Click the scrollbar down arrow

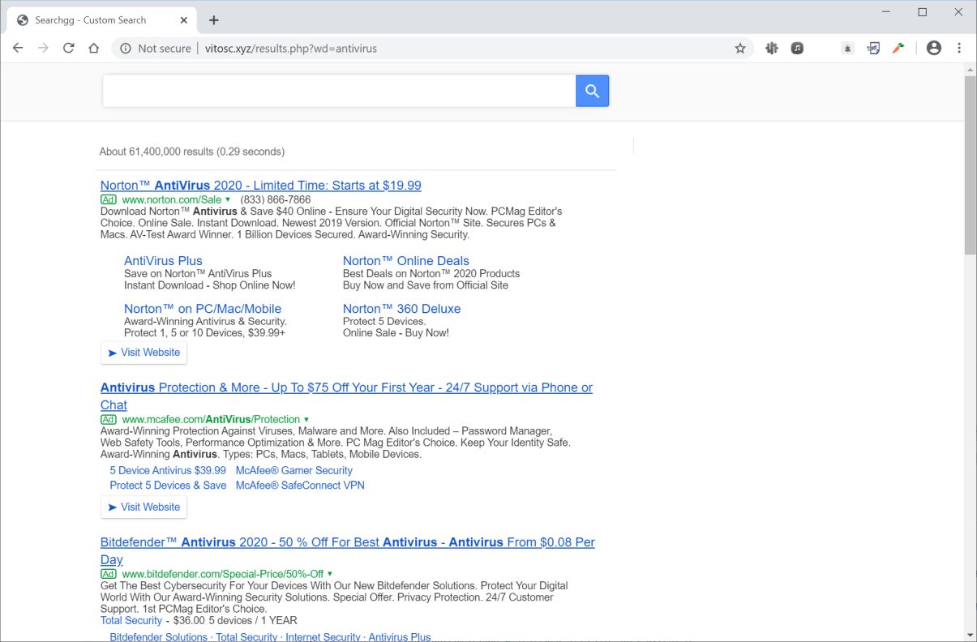point(970,635)
